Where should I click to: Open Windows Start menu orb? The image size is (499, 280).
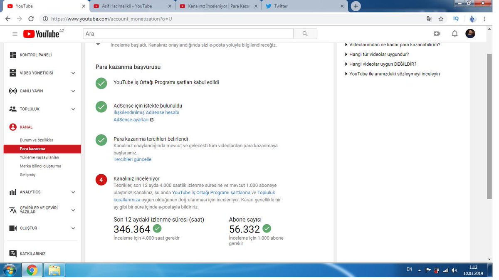[x=9, y=270]
